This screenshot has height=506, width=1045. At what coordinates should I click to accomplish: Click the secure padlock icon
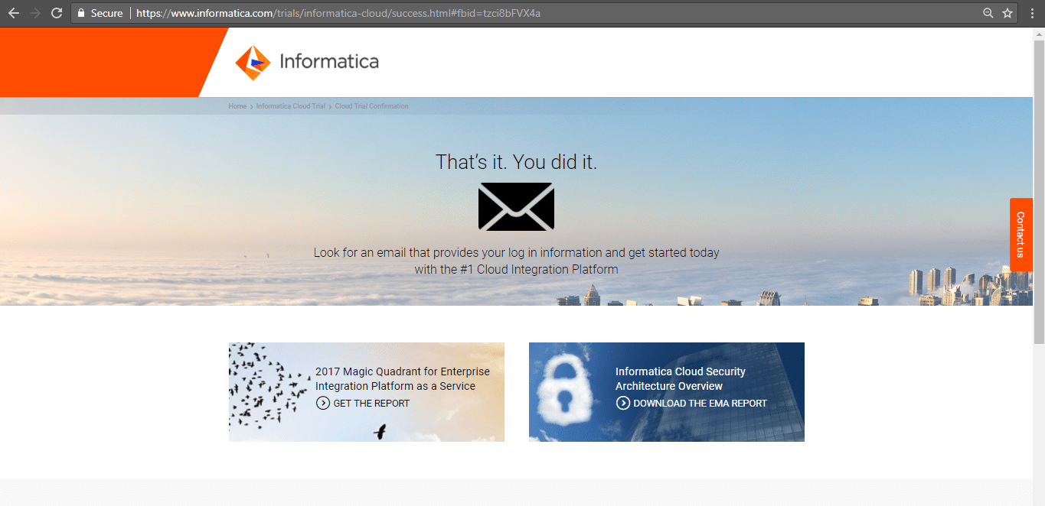click(x=81, y=13)
